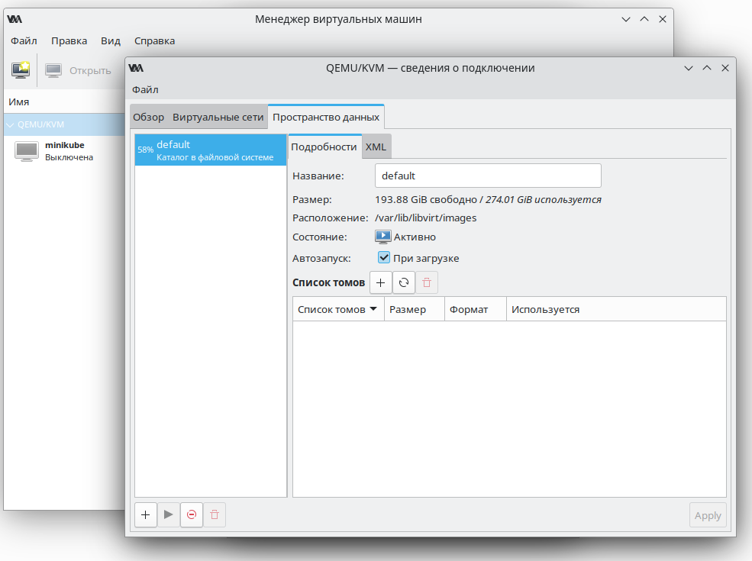Add a new storage pool
This screenshot has height=561, width=752.
click(x=146, y=515)
